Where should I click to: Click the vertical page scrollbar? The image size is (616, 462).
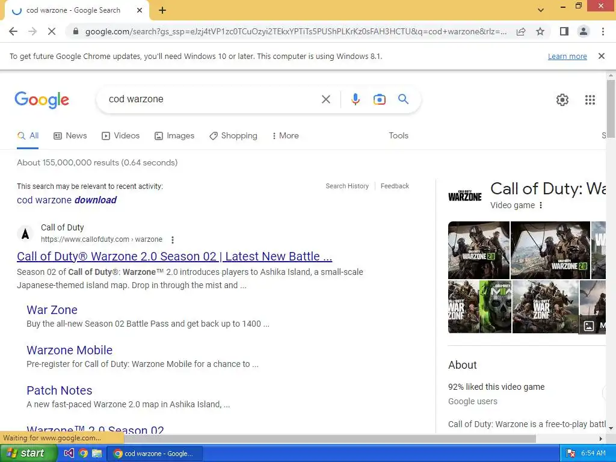click(x=611, y=108)
